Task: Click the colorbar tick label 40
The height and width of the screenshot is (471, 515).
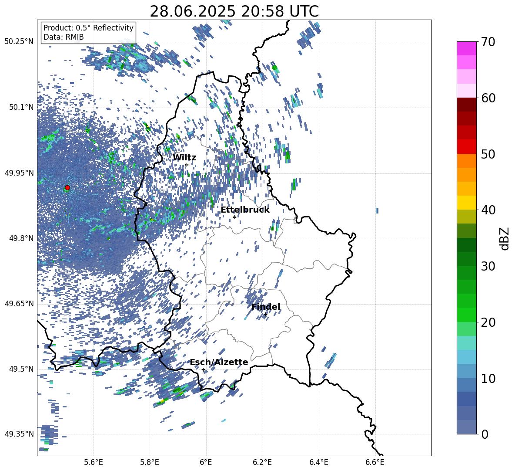Action: pos(488,210)
